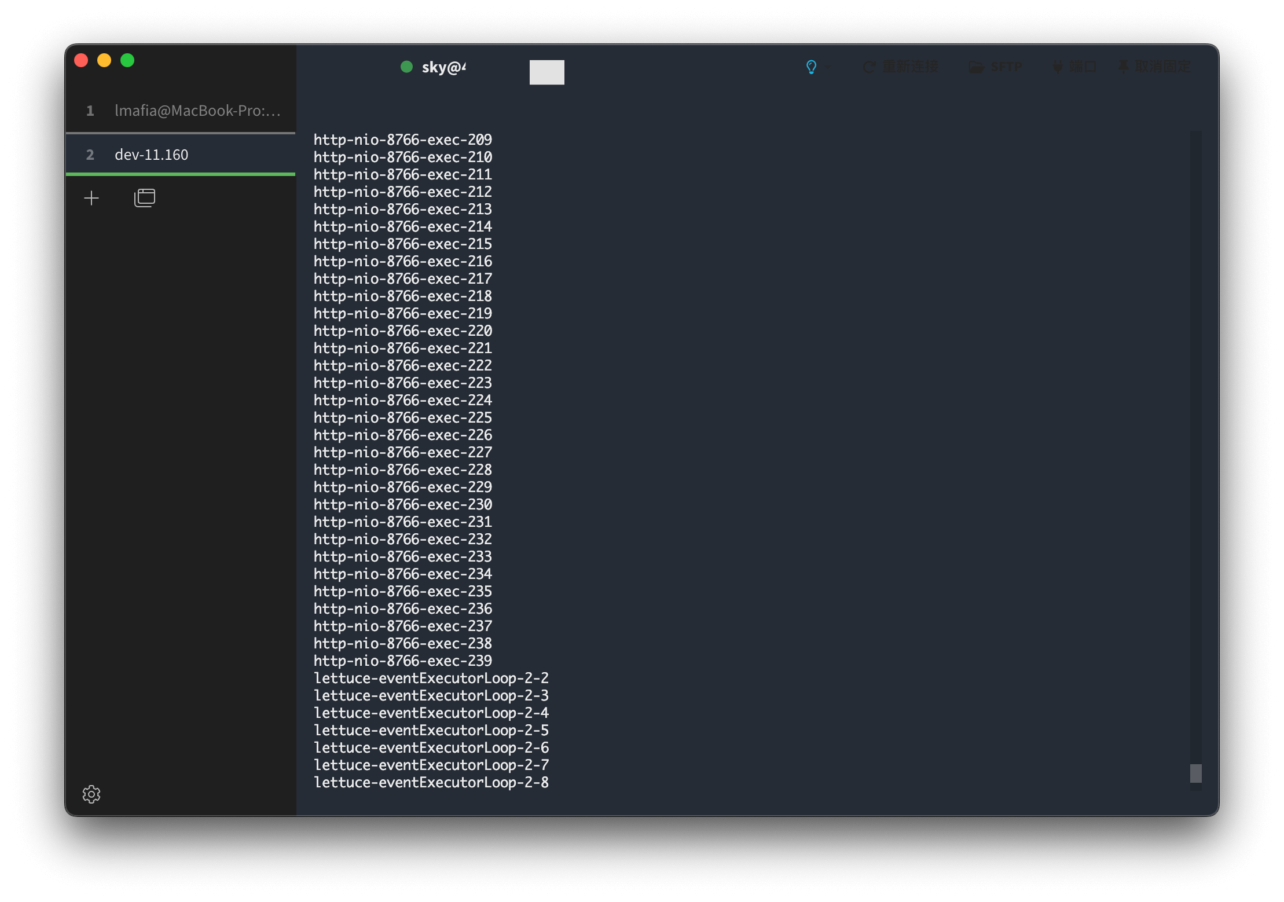Click the http-nio-8766-exec-209 output line

[402, 140]
